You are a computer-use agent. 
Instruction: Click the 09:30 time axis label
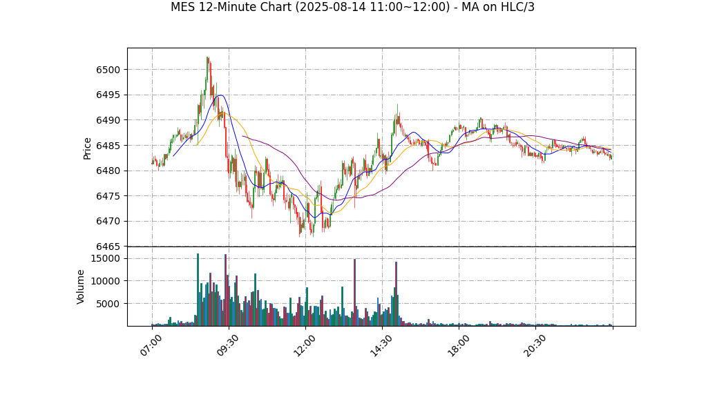tap(228, 345)
